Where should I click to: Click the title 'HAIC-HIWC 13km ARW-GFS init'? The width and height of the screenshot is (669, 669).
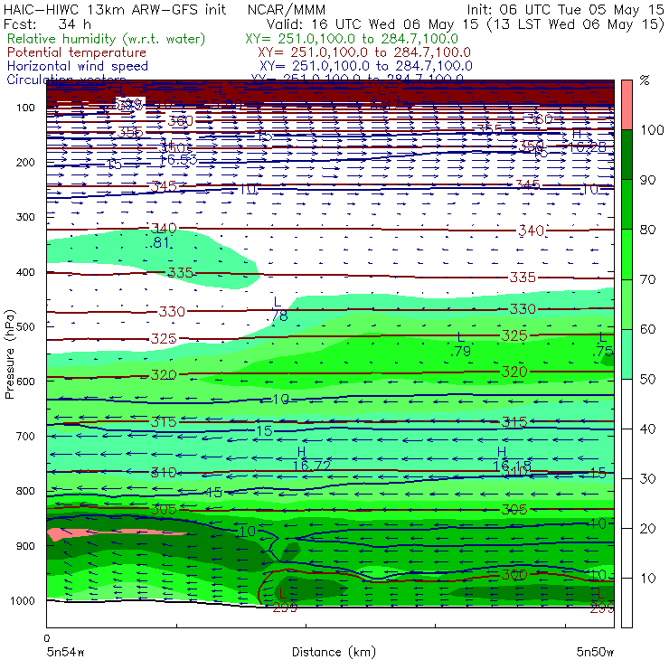(114, 9)
